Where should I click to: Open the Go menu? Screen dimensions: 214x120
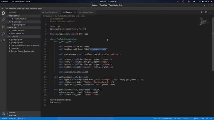tap(23, 9)
